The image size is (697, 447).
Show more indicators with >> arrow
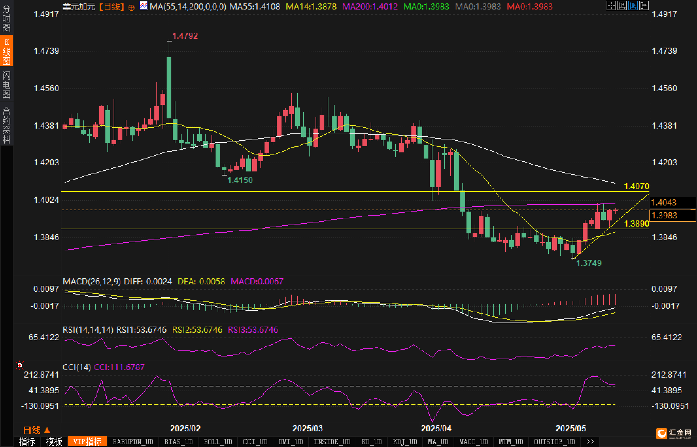(590, 442)
